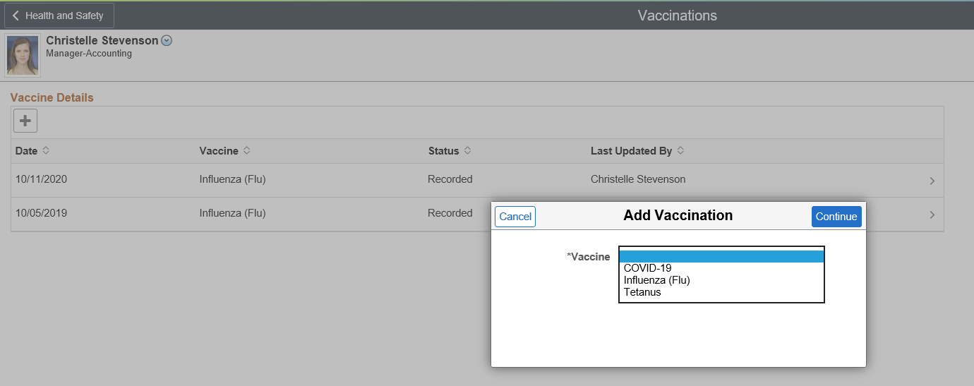Click the Last Updated By header label
974x386 pixels.
pyautogui.click(x=631, y=151)
